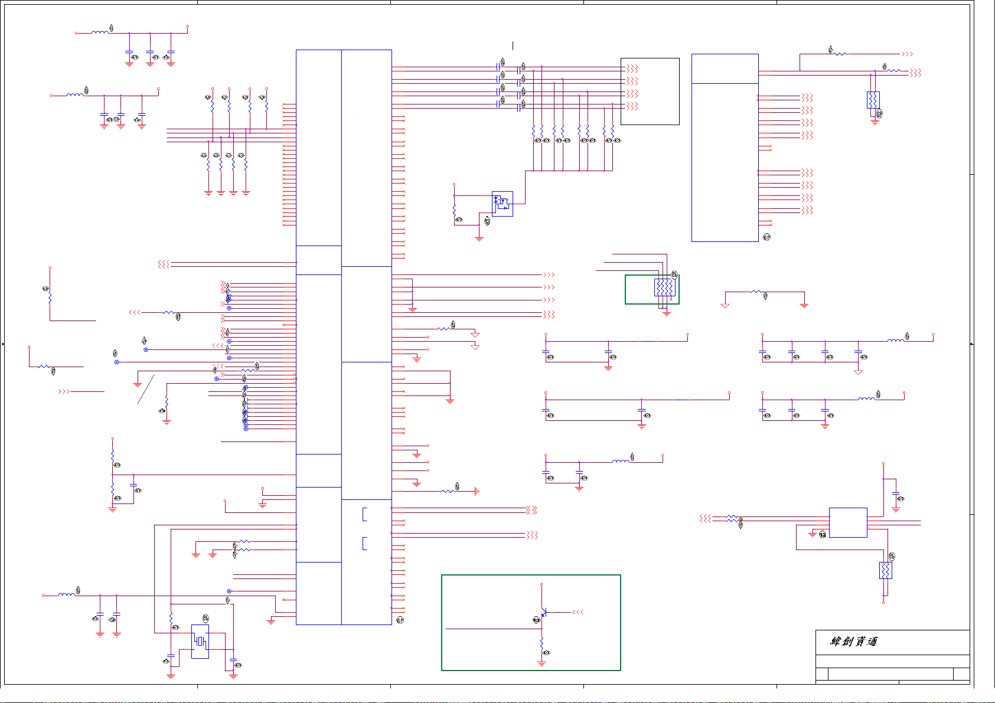The image size is (995, 703).
Task: Select the black-outlined connector box at top
Action: [x=650, y=91]
